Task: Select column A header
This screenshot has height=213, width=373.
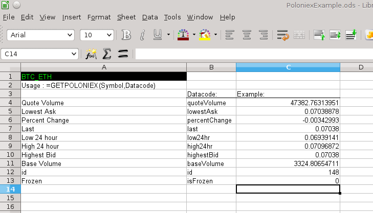Action: point(104,67)
